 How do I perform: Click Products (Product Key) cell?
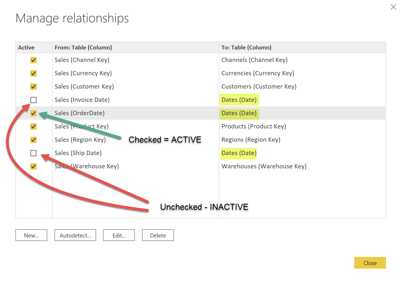pyautogui.click(x=254, y=127)
